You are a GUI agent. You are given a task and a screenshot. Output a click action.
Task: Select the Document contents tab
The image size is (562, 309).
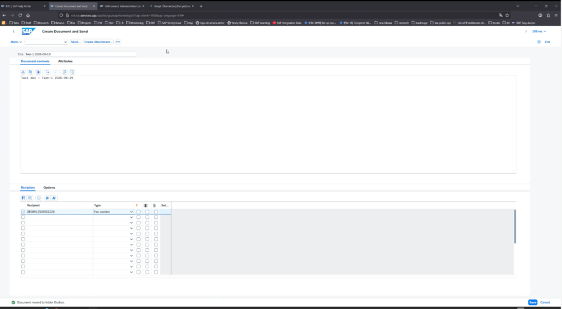35,61
